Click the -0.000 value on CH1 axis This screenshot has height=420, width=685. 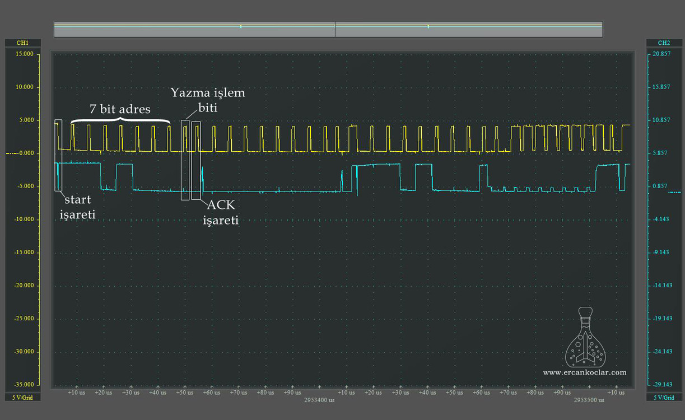(26, 153)
